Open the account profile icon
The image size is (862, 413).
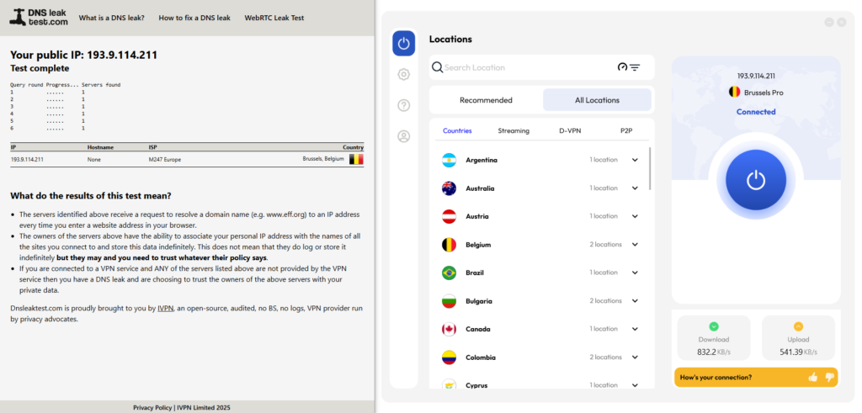coord(403,136)
